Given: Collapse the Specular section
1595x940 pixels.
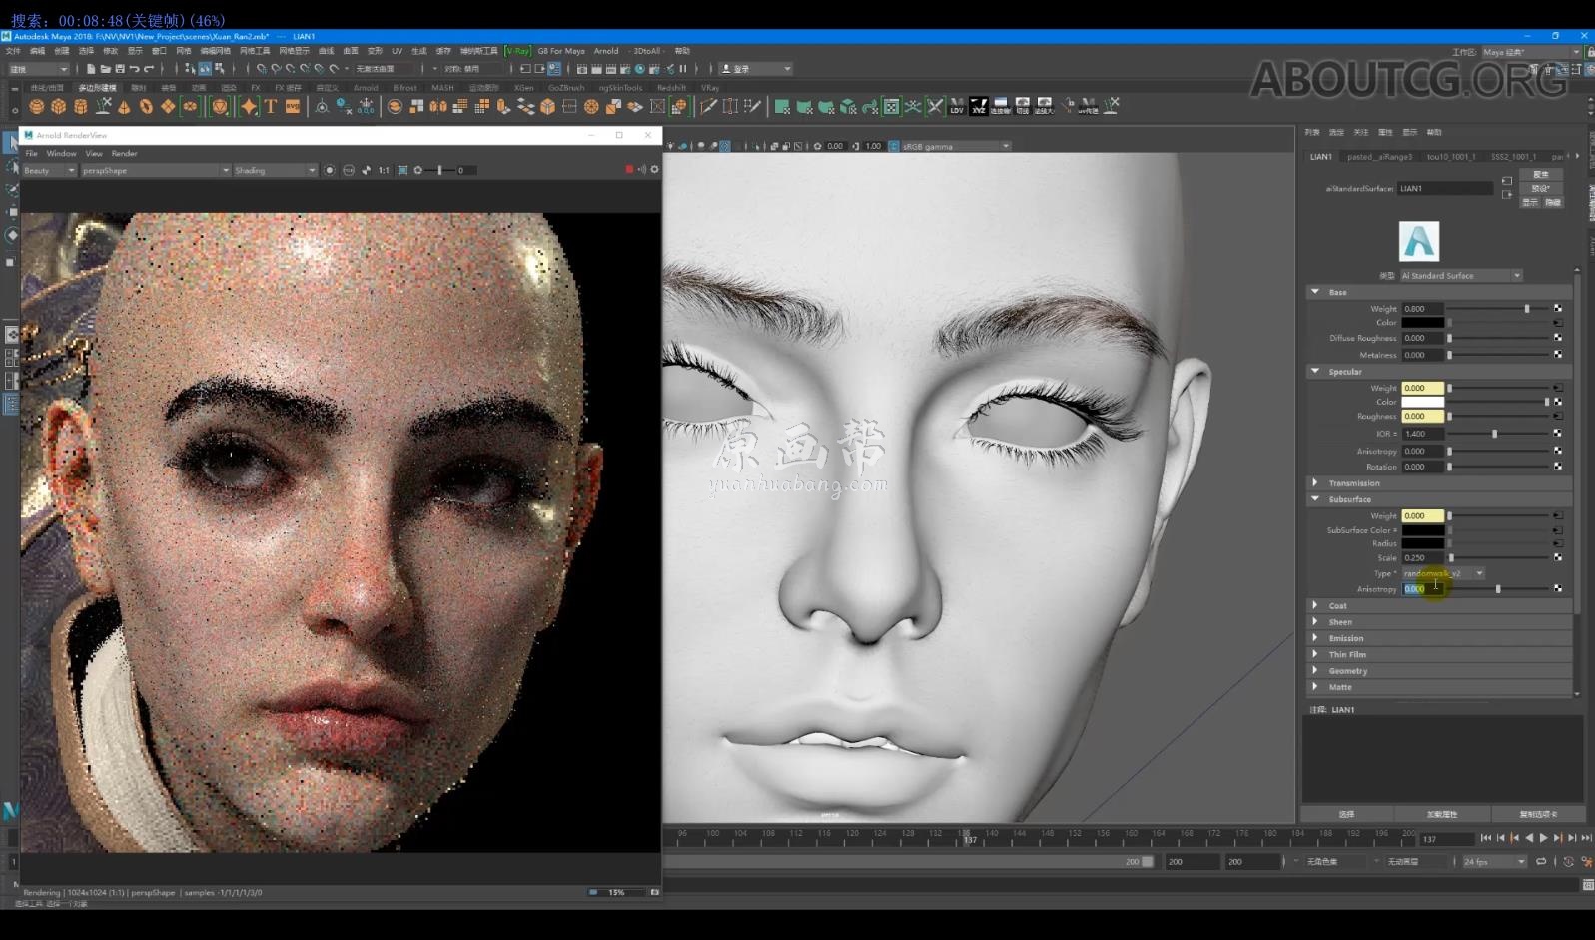Looking at the screenshot, I should (x=1314, y=371).
